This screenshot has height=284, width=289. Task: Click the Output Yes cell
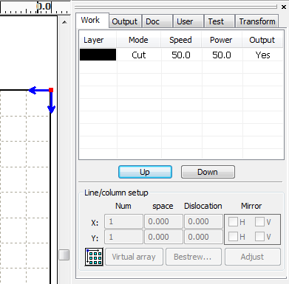(x=263, y=55)
